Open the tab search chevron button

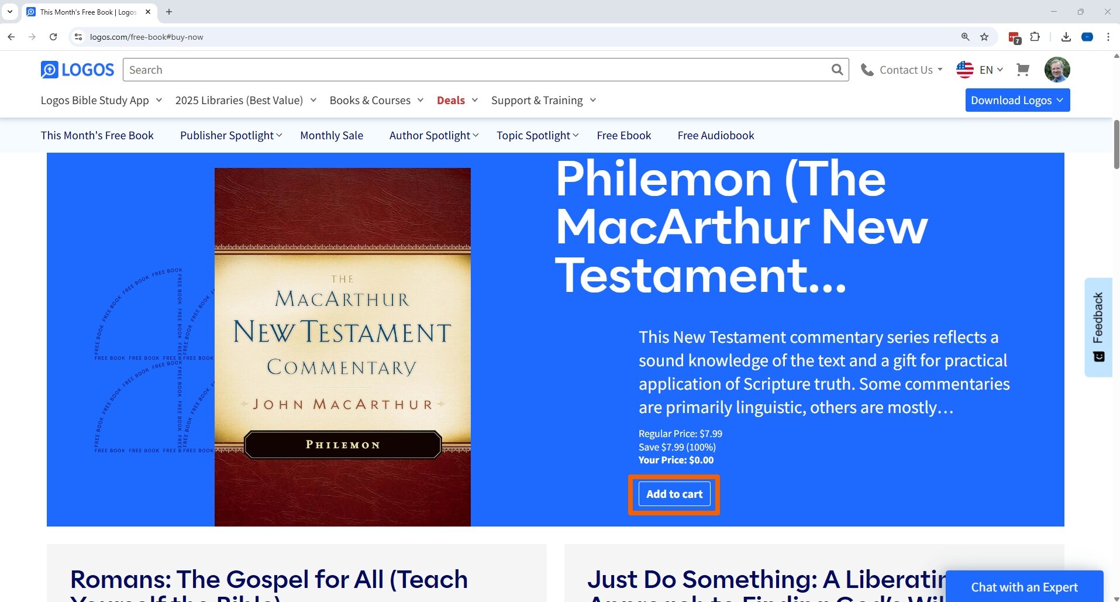(10, 12)
